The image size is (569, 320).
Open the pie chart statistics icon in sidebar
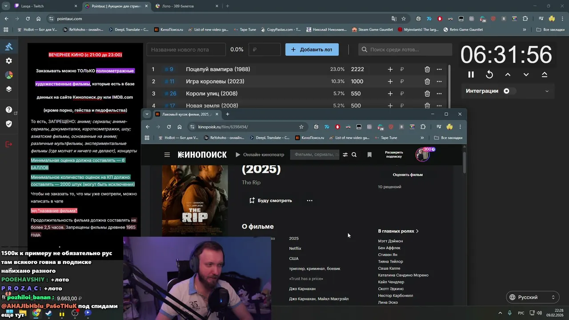tap(9, 75)
